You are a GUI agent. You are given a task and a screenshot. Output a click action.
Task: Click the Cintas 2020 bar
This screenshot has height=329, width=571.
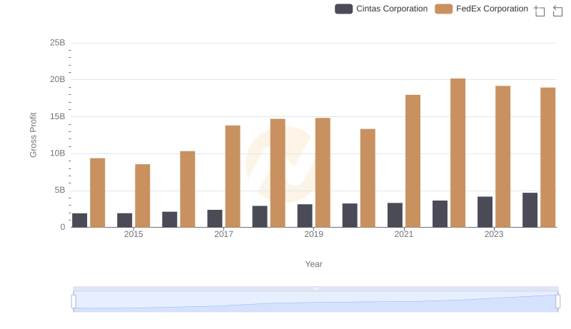click(350, 216)
